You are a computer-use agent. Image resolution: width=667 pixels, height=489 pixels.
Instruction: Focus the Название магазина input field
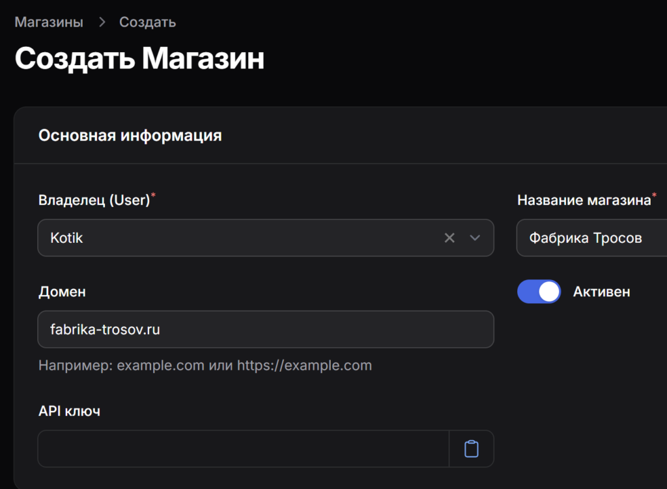coord(593,238)
